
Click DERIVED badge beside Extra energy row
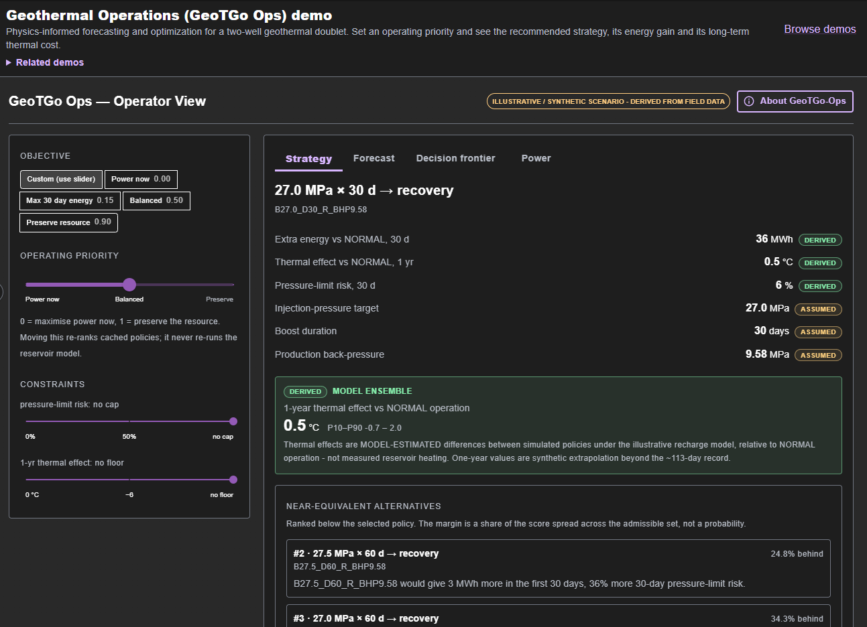pos(820,240)
